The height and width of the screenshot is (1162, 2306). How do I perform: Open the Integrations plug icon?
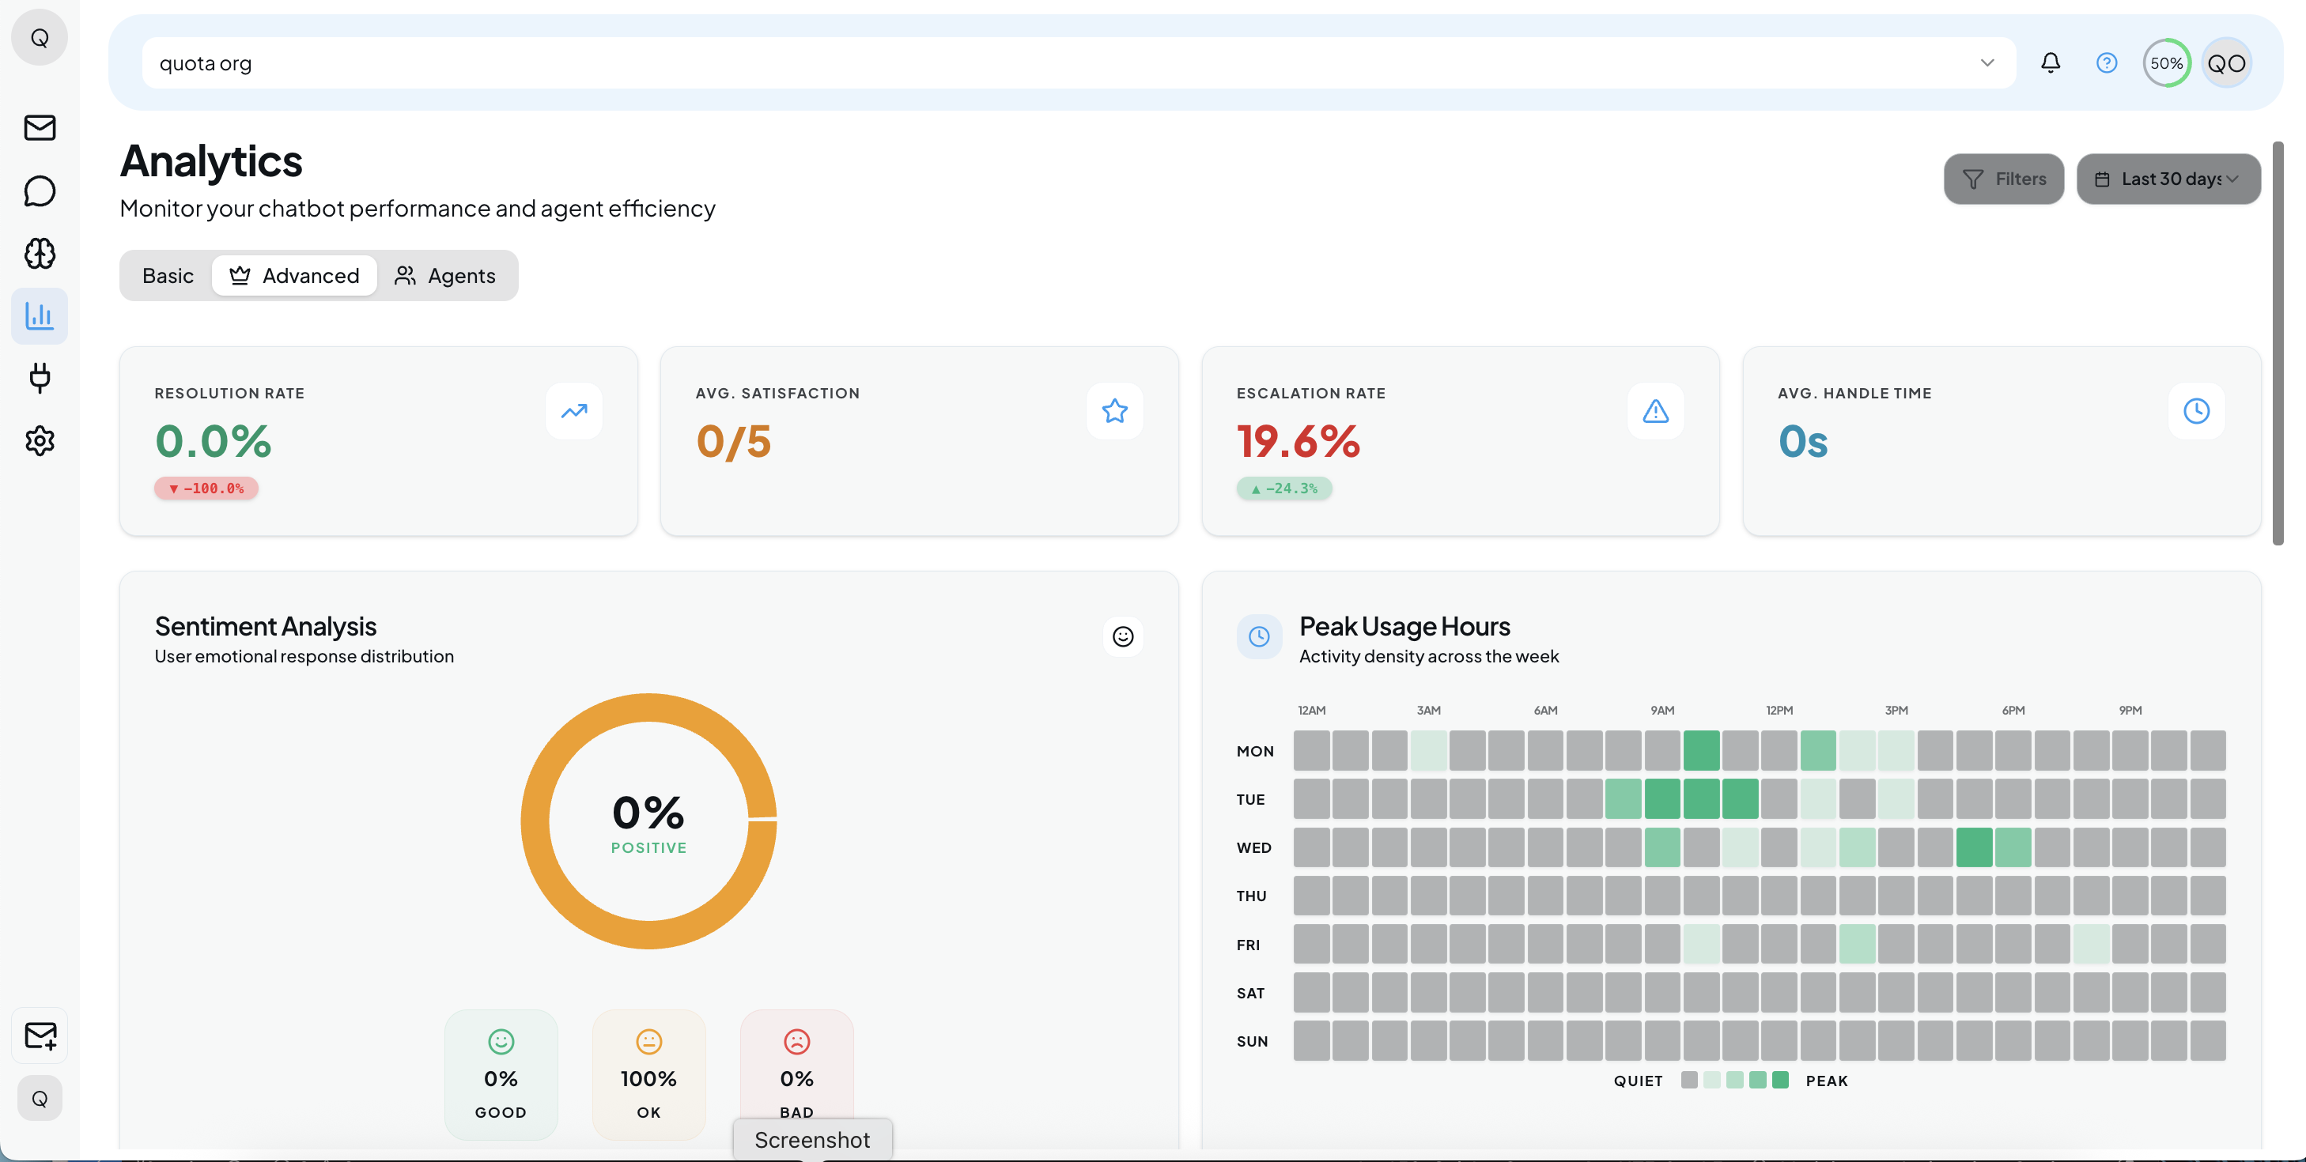tap(40, 378)
